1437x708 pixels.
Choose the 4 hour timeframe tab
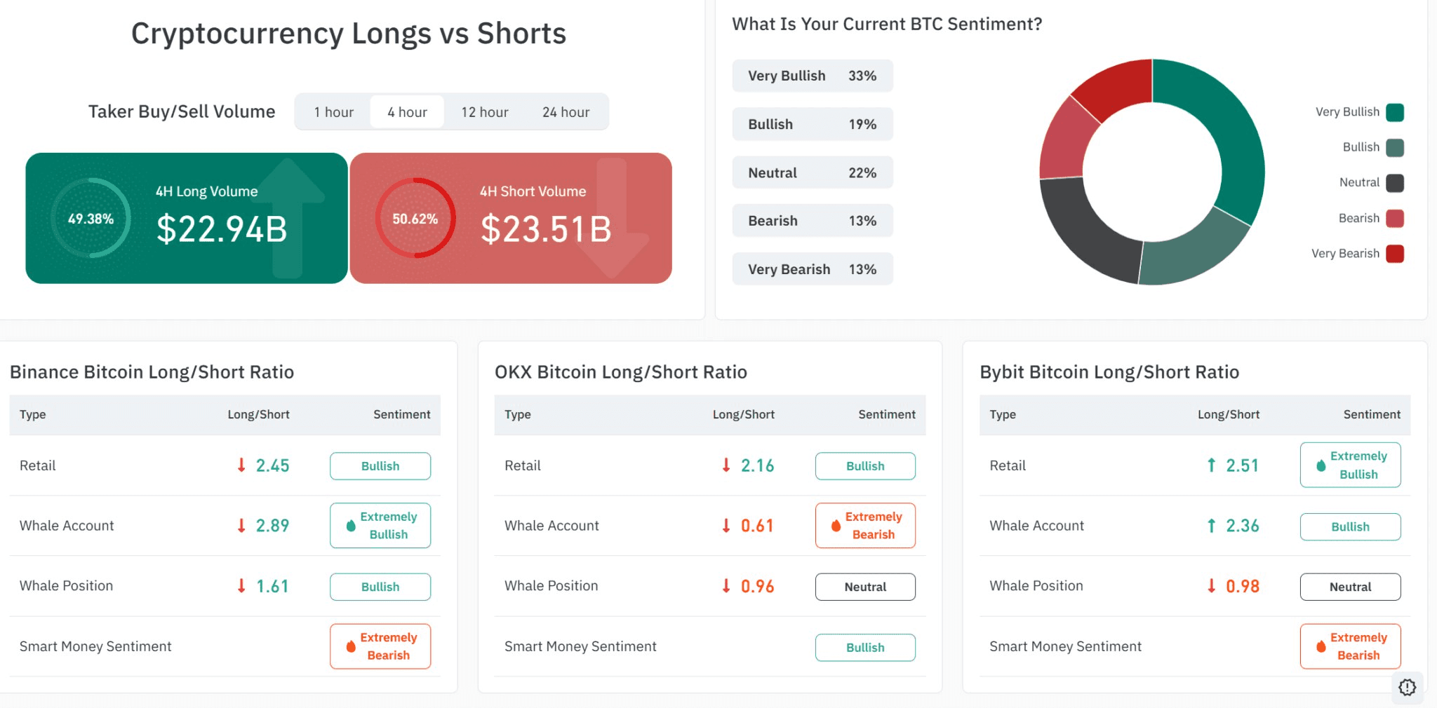[407, 112]
